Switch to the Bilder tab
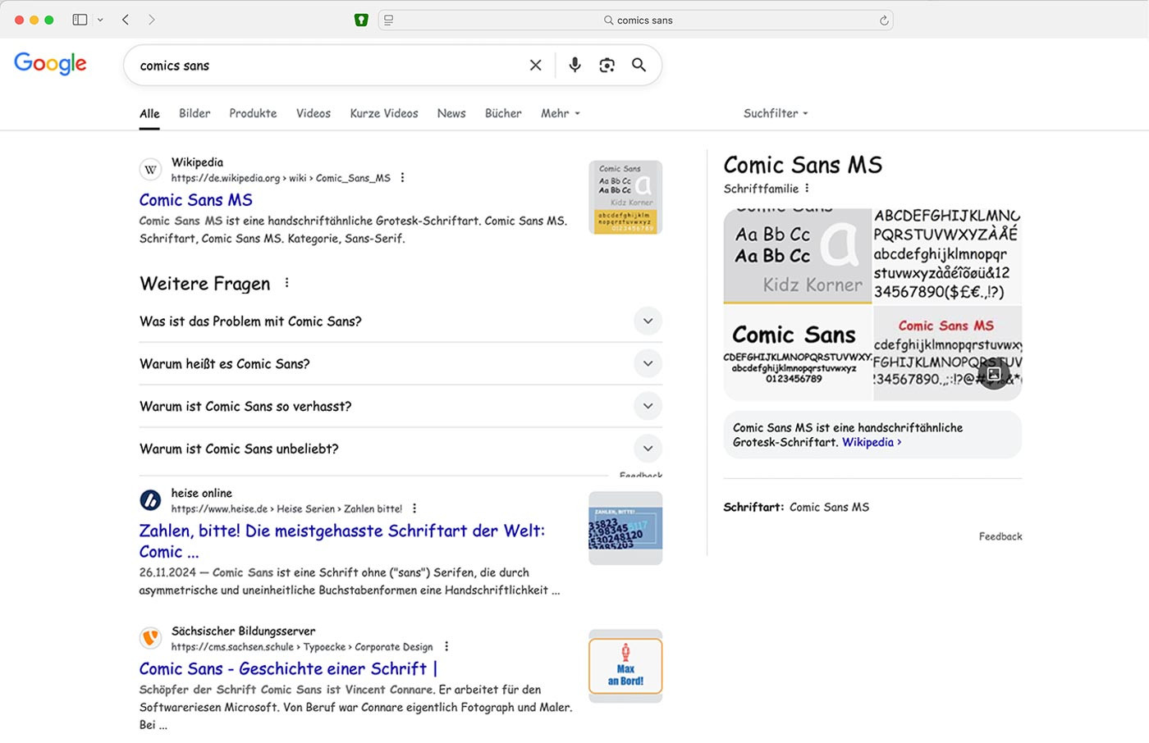Viewport: 1149px width, 743px height. pyautogui.click(x=195, y=113)
